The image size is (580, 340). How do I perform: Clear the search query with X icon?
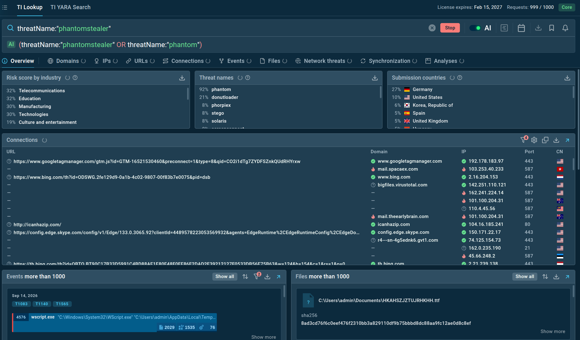point(432,28)
